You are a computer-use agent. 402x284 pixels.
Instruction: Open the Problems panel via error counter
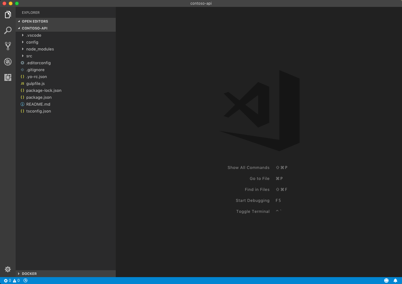coord(7,280)
